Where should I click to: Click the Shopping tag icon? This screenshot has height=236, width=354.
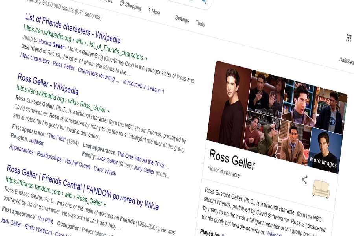click(122, 3)
